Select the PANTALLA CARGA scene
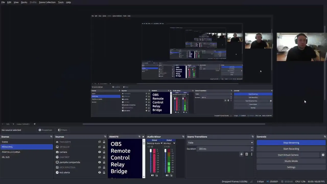 [27, 152]
